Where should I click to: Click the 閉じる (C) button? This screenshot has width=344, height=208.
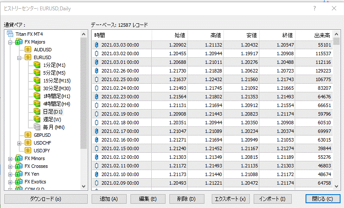pos(323,199)
